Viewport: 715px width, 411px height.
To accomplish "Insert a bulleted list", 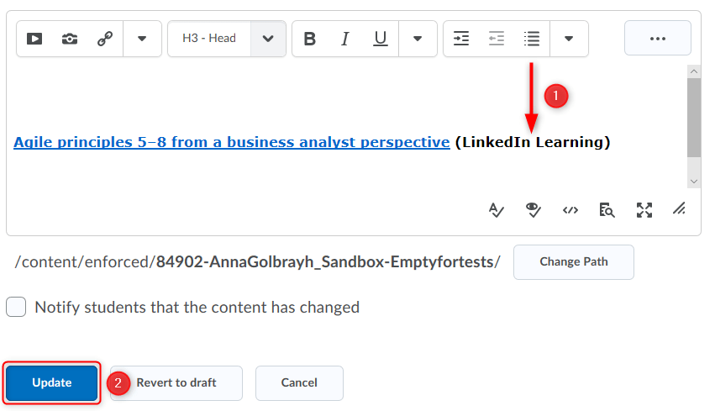I will click(x=532, y=39).
